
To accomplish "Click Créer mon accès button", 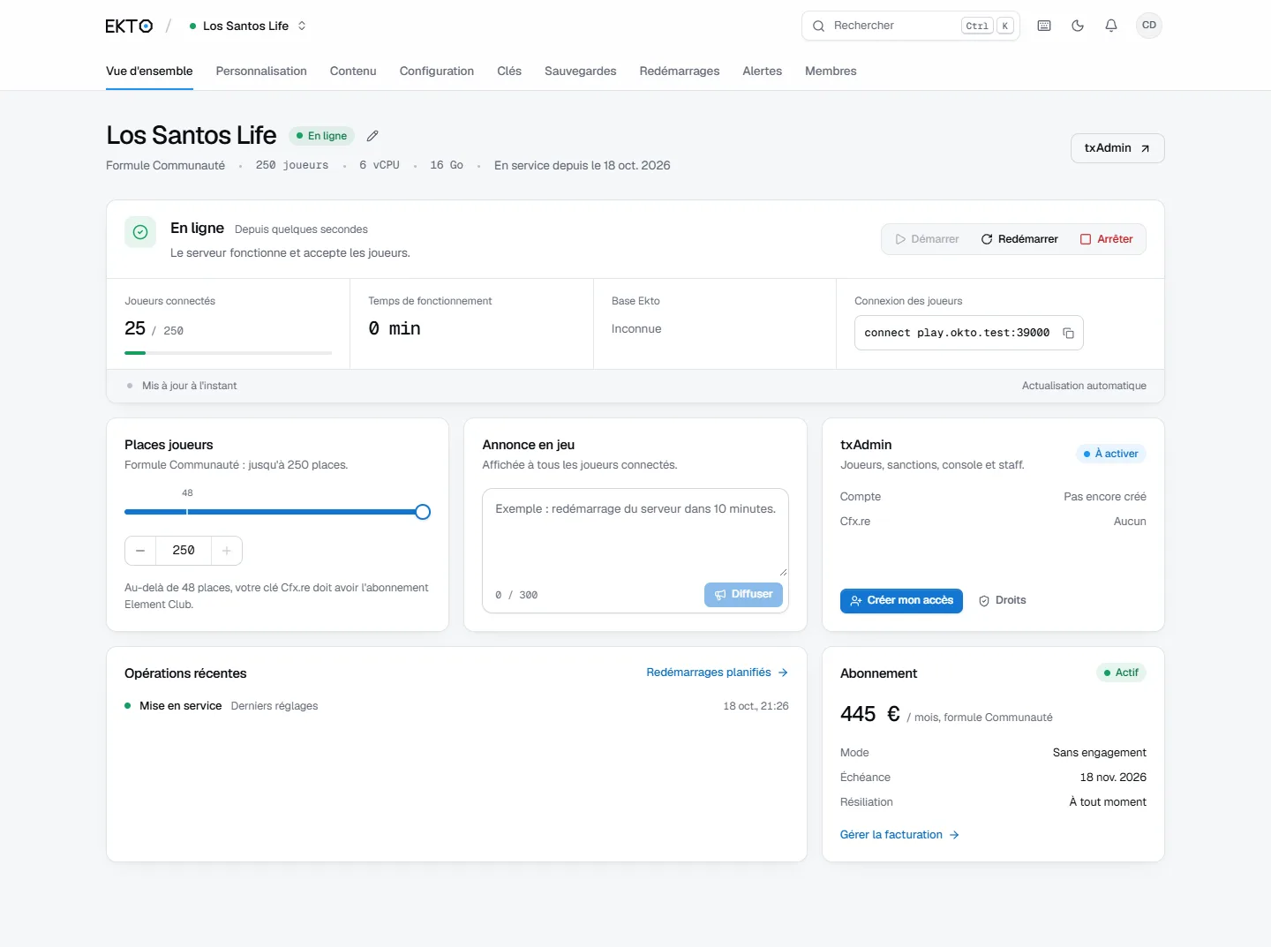I will (x=901, y=601).
